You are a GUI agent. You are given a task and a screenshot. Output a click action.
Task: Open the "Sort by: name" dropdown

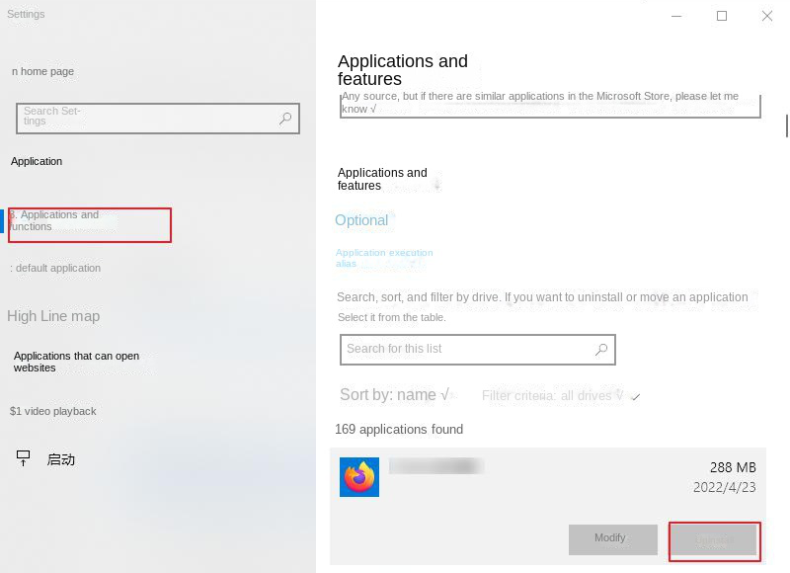(x=395, y=394)
